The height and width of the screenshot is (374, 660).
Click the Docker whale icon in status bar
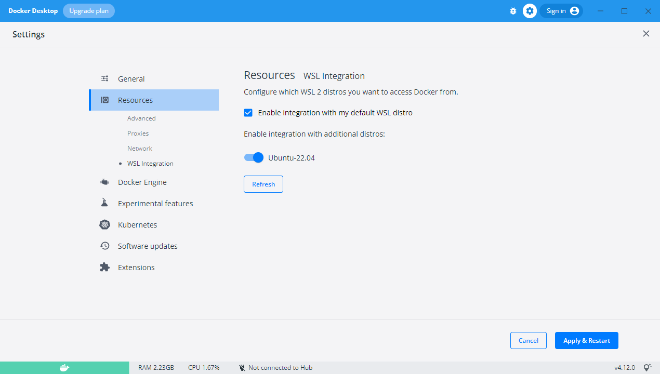pyautogui.click(x=64, y=367)
